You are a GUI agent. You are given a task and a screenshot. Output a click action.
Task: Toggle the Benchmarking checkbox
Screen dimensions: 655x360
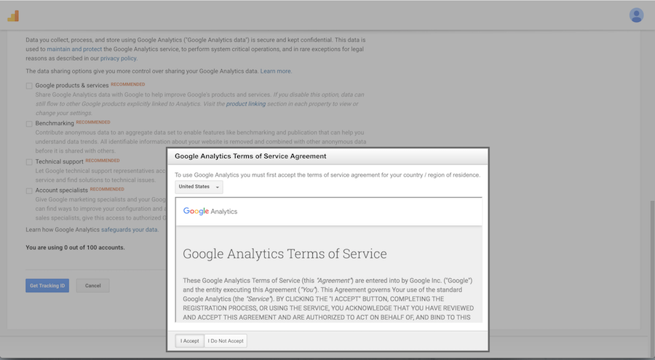(29, 124)
